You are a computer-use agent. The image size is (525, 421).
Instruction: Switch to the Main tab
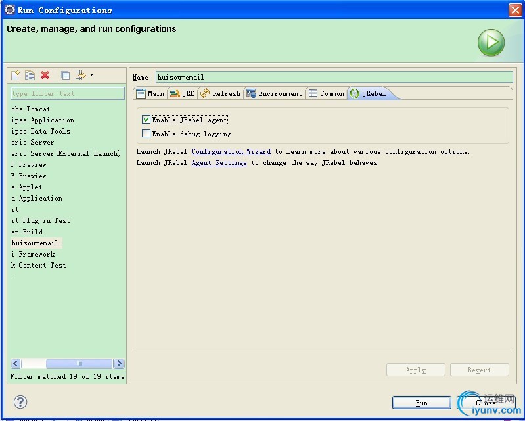150,93
